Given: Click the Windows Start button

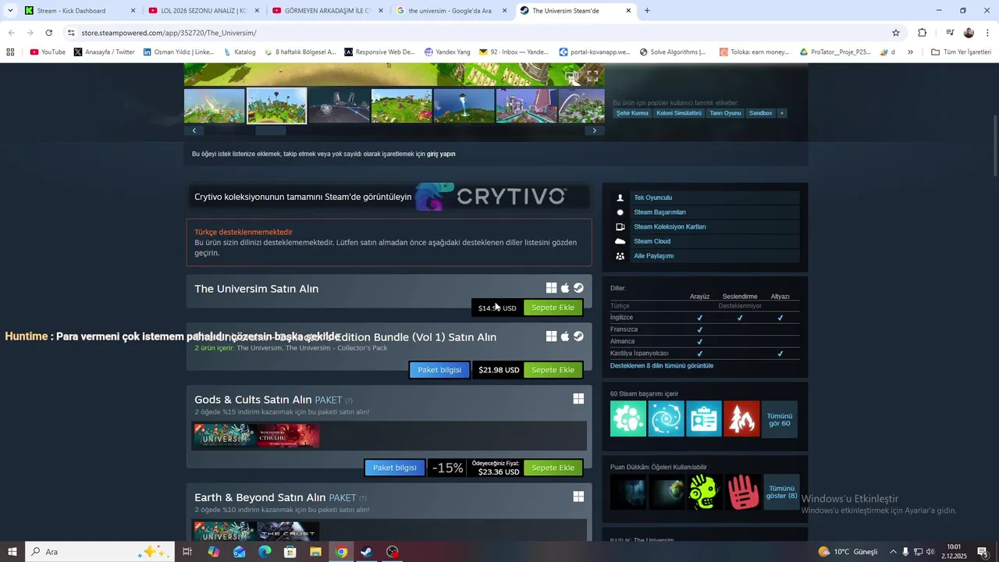Looking at the screenshot, I should (x=12, y=552).
